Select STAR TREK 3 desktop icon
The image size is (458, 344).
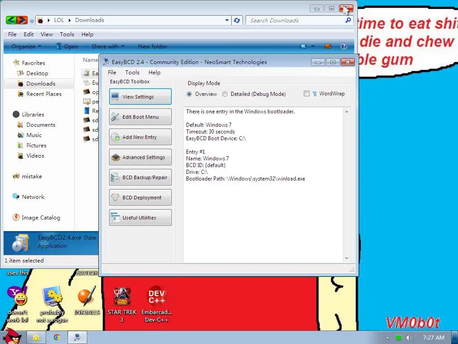[x=122, y=305]
